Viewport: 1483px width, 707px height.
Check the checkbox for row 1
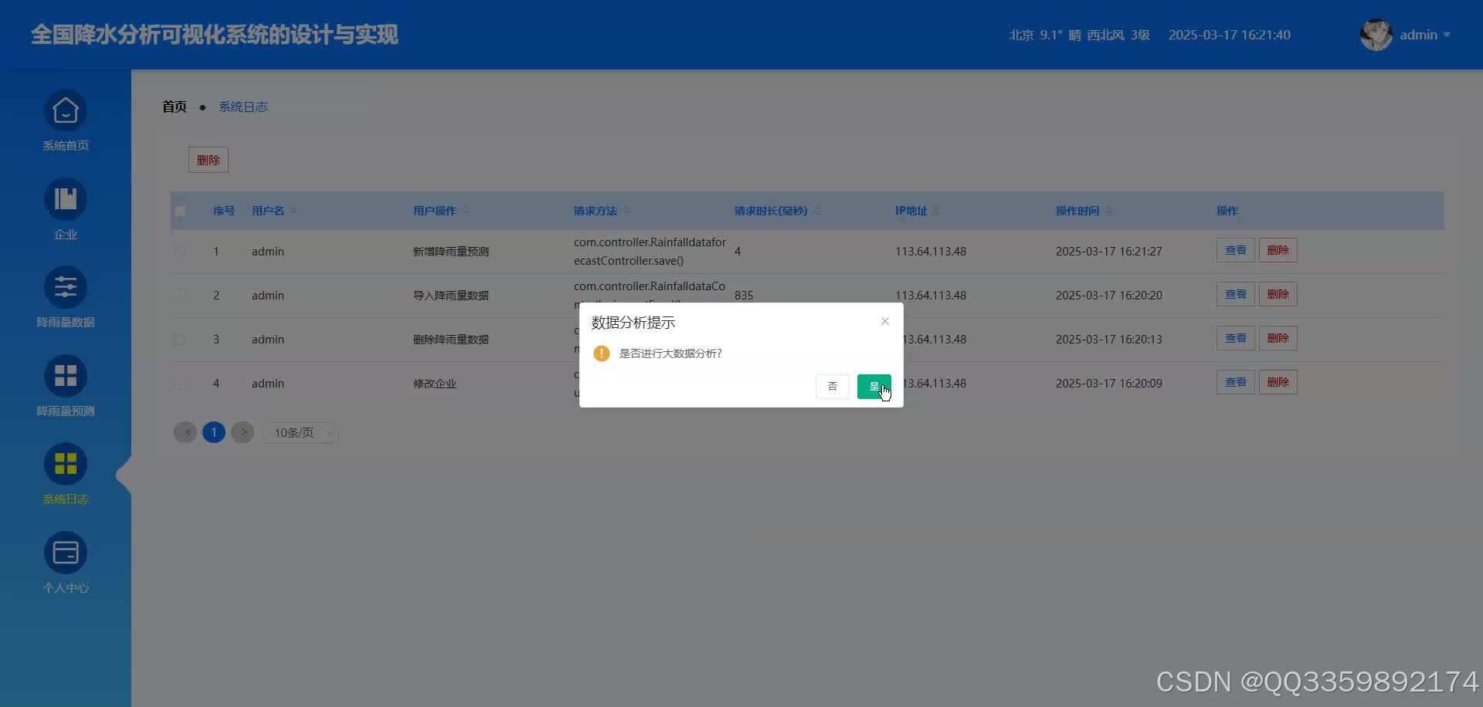[180, 251]
